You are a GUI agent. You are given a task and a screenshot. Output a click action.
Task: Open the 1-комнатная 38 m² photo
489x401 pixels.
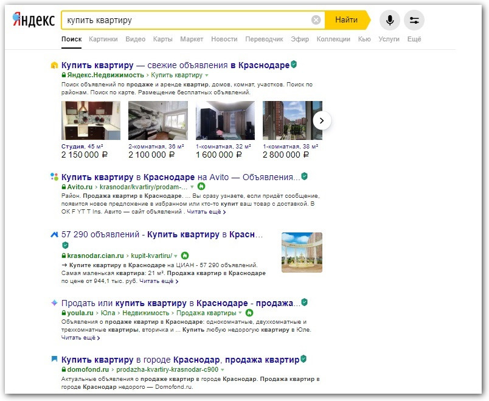click(x=292, y=120)
